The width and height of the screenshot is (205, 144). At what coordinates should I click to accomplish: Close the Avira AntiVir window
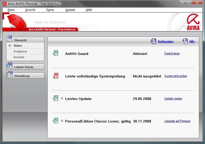click(197, 2)
